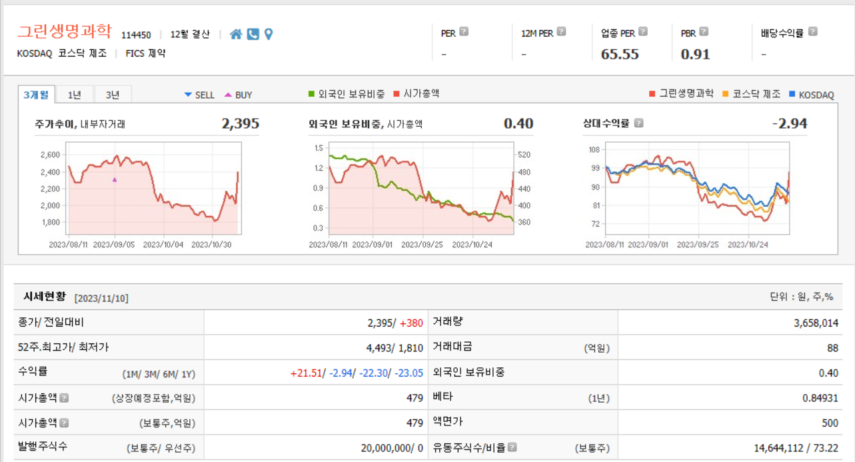
Task: Toggle the BUY markers in the chart legend
Action: coord(237,95)
